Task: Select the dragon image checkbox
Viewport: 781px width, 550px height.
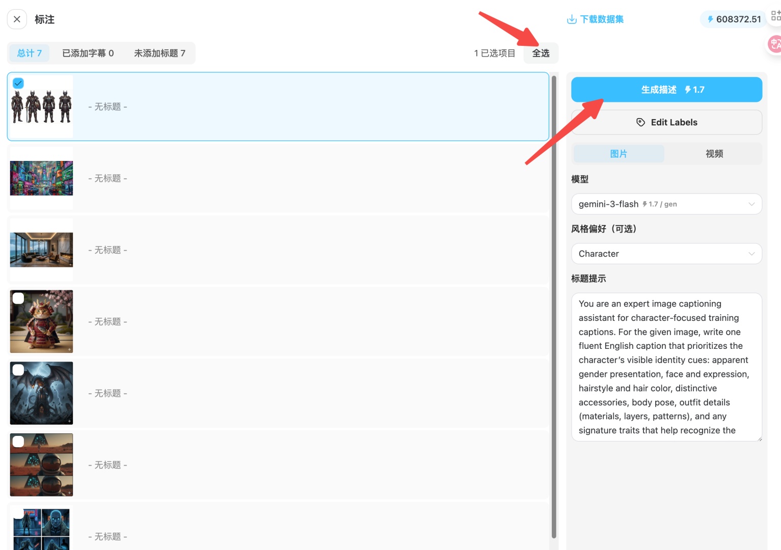Action: [18, 370]
